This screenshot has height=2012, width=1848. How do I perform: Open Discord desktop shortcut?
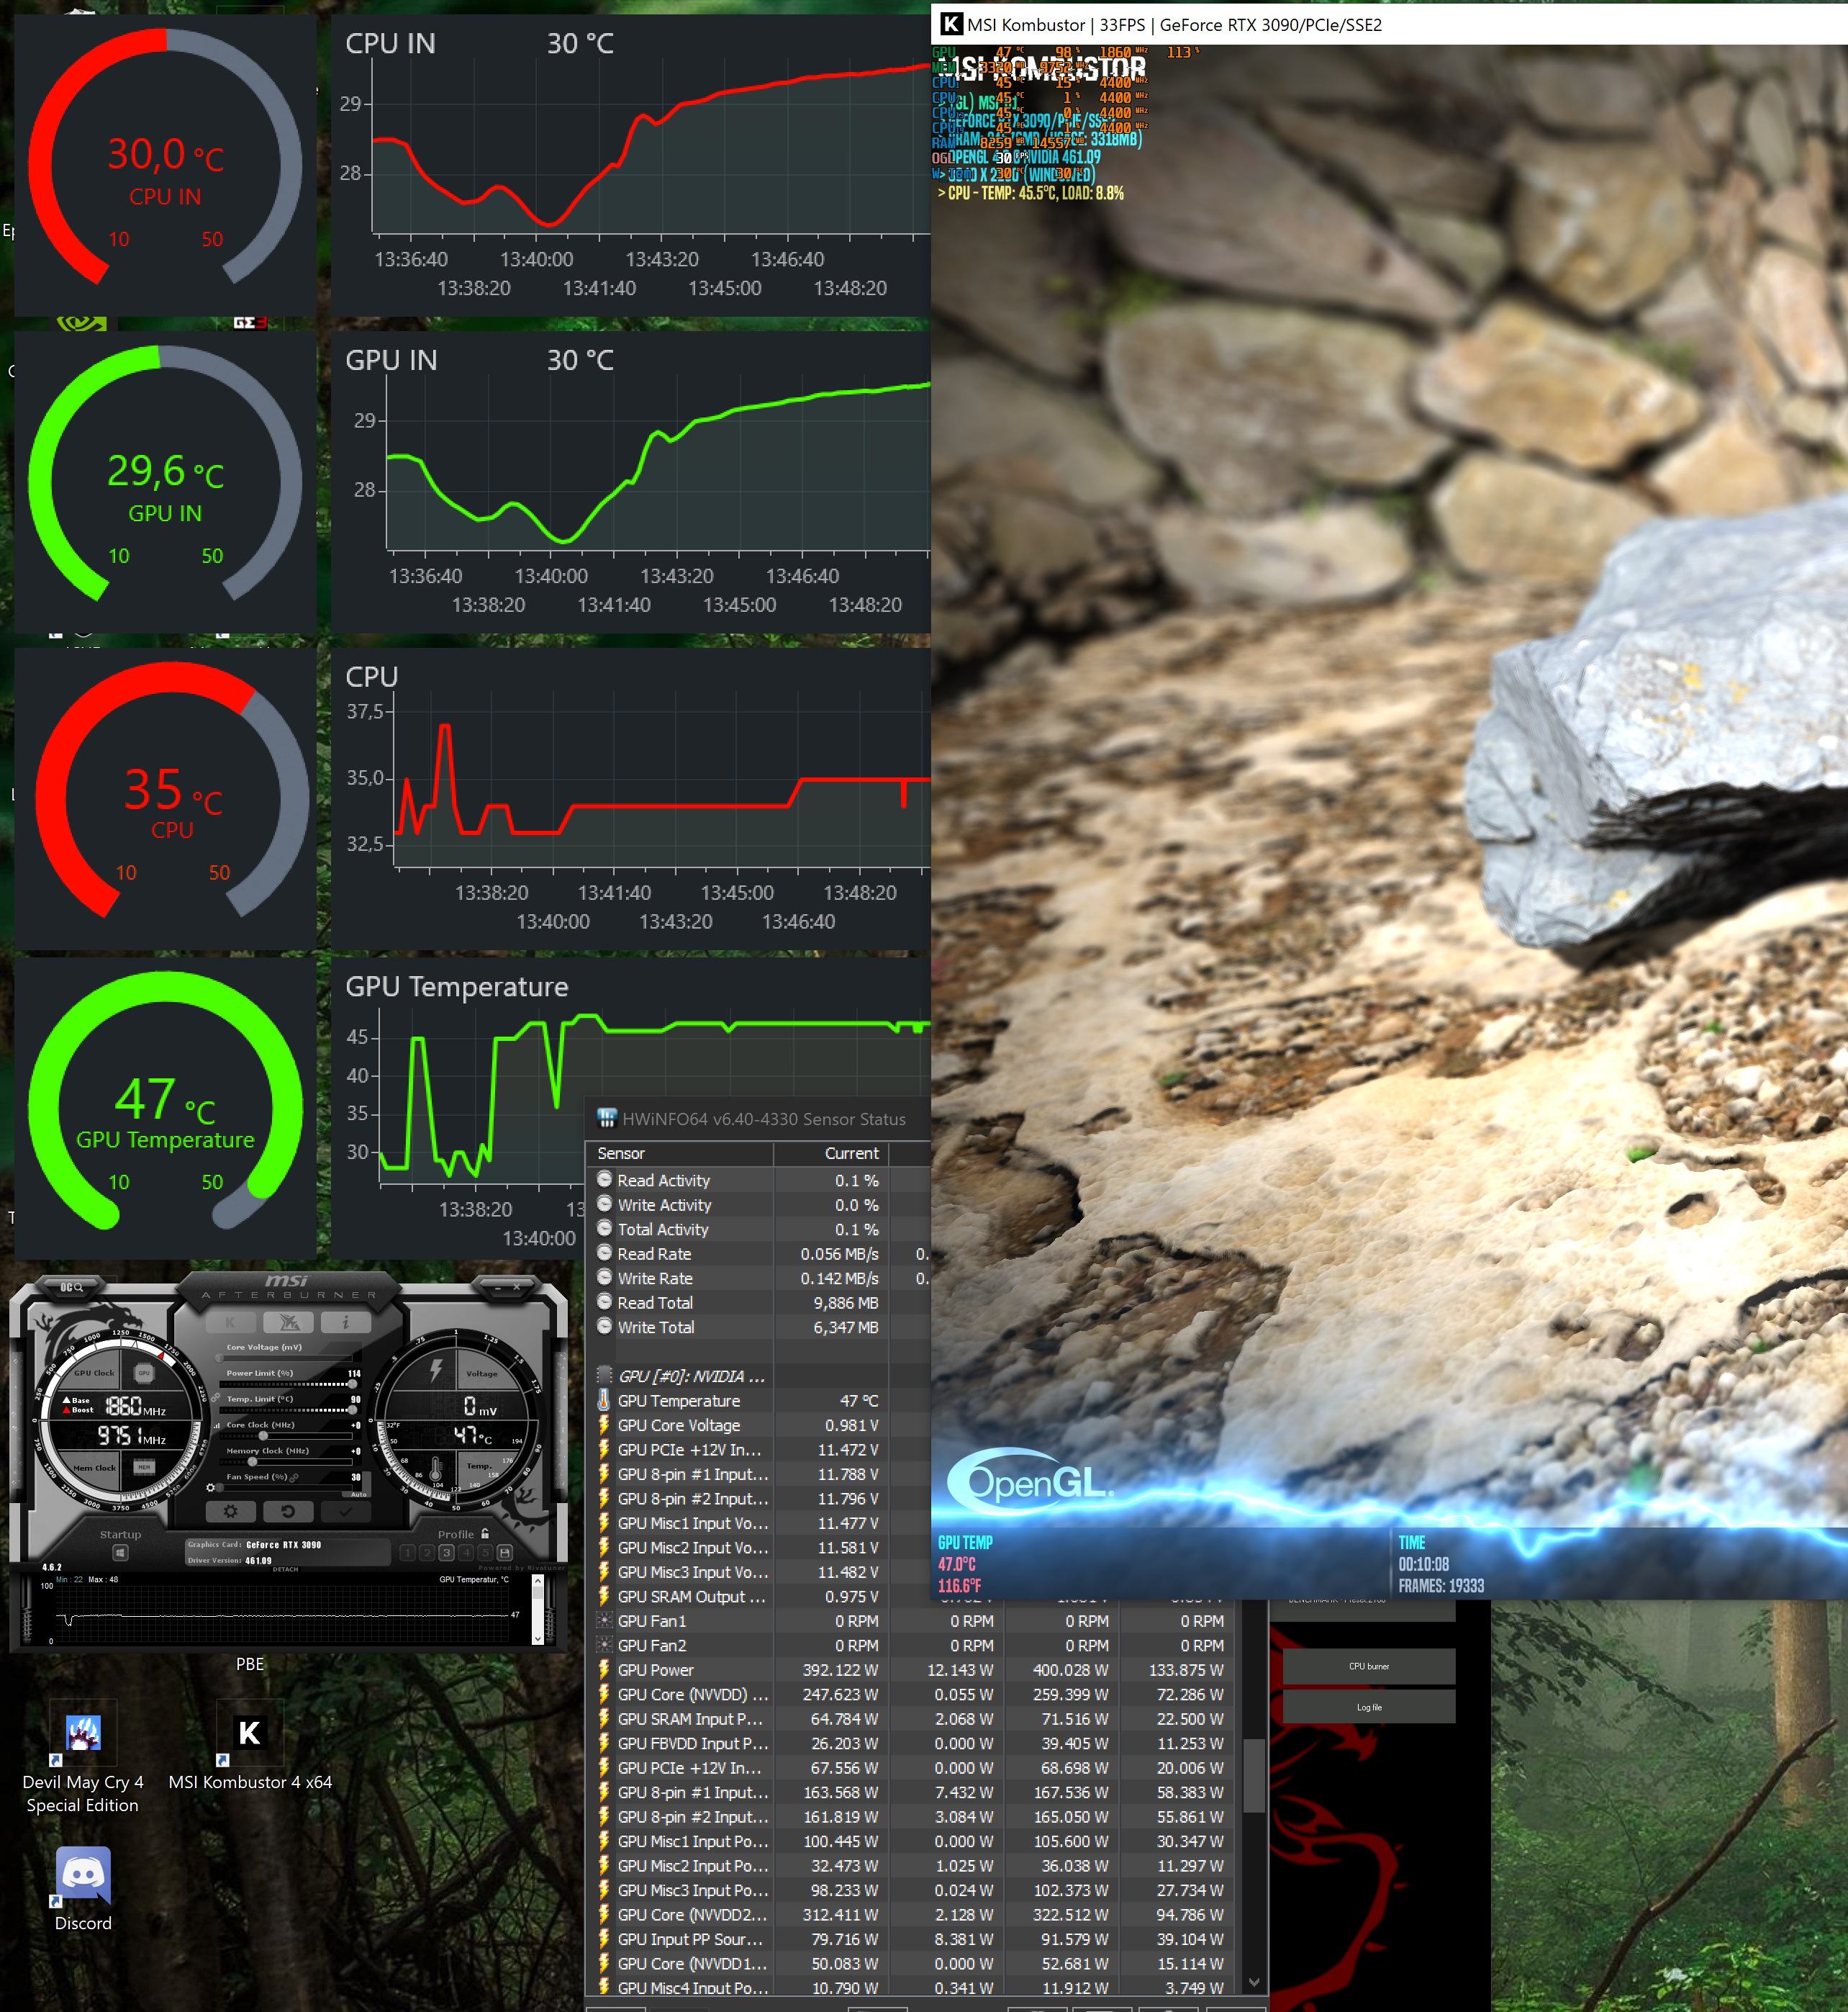tap(83, 1889)
